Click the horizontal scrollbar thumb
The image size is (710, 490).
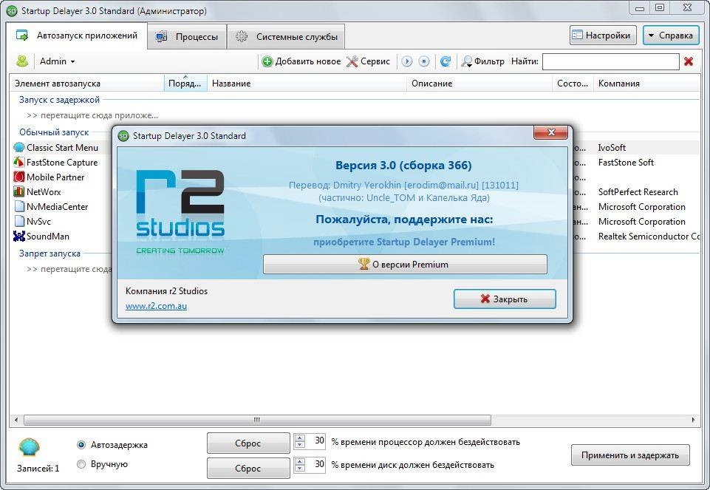pyautogui.click(x=257, y=420)
